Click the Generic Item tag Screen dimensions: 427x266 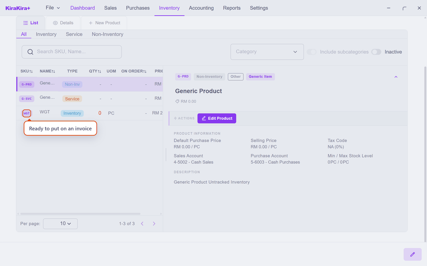click(x=260, y=77)
